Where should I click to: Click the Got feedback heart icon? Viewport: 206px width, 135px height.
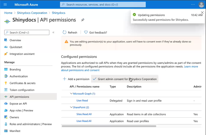[86, 33]
